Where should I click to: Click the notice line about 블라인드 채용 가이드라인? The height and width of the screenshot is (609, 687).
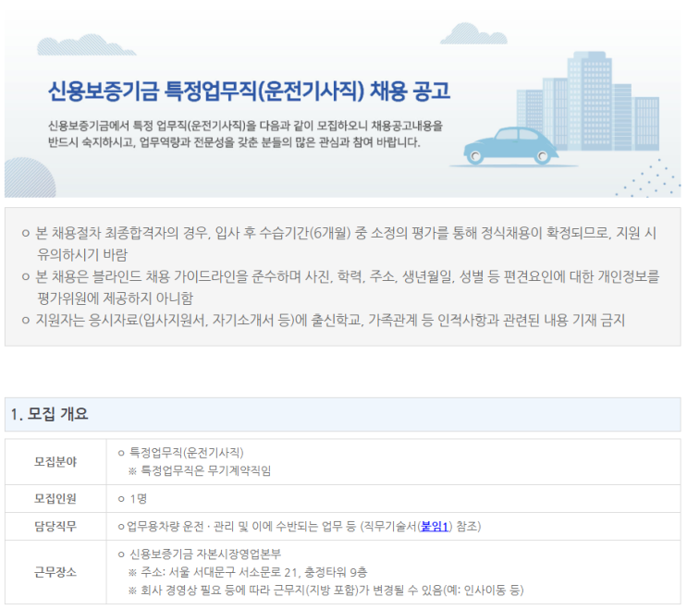tap(347, 276)
